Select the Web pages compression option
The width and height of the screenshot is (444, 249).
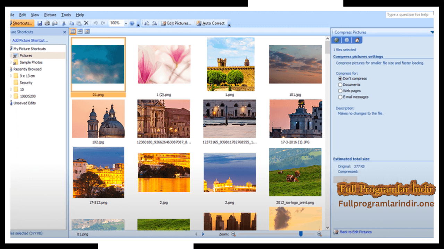340,91
